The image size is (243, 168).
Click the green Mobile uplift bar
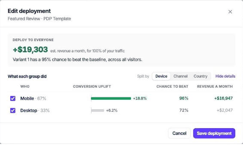tap(111, 99)
